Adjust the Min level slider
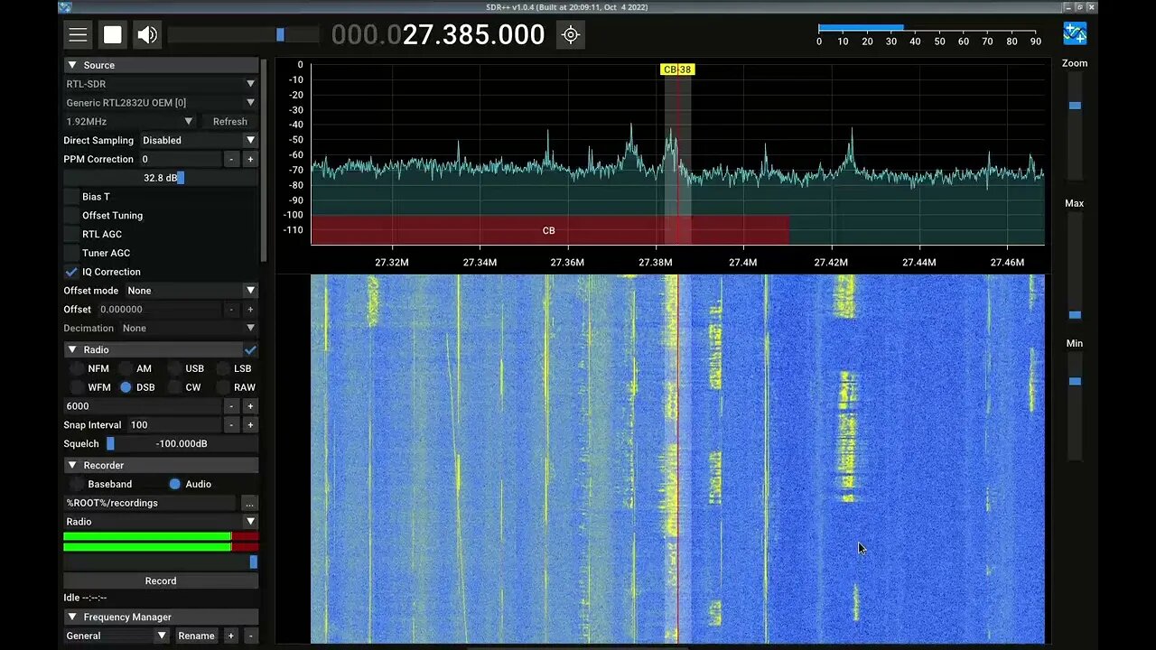 1075,404
